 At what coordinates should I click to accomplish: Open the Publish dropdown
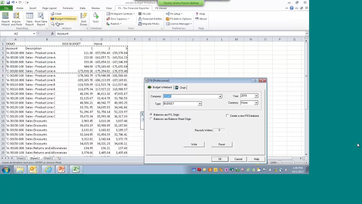(114, 24)
